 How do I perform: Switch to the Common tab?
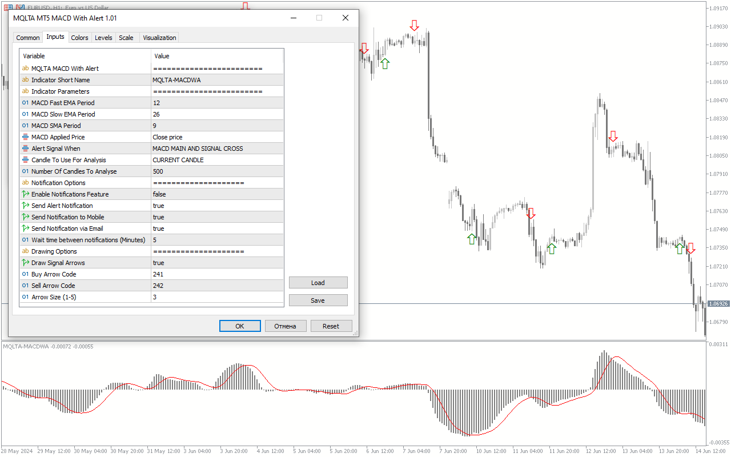pos(28,38)
